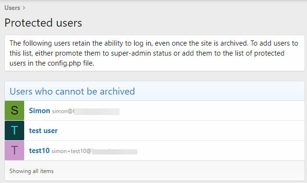Viewport: 307px width, 183px height.
Task: Select the Users who cannot be archived header
Action: (72, 91)
